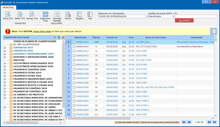Select TODOS OS PLANOS DE CLASSIFICAÇÃO tree item
Screen dimensions: 220x127
pyautogui.click(x=35, y=41)
